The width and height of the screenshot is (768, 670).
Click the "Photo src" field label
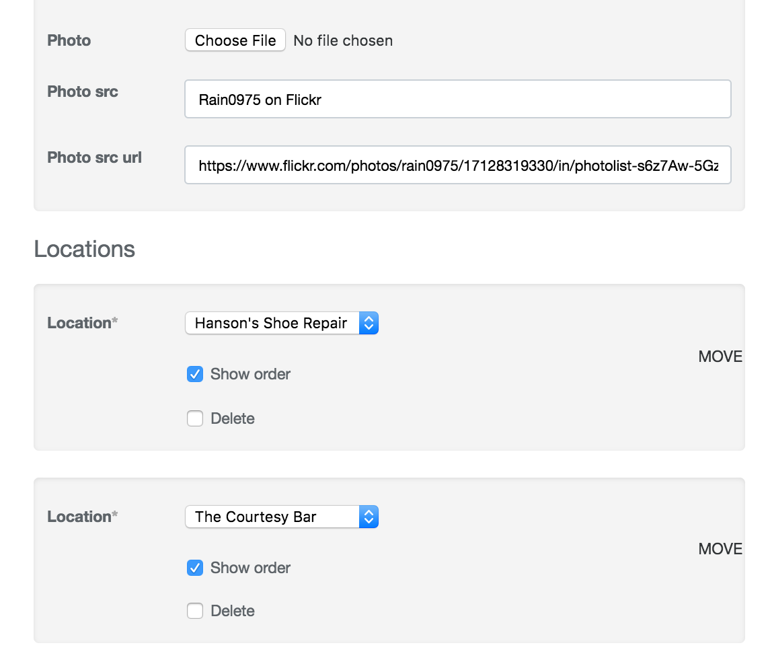pos(83,91)
